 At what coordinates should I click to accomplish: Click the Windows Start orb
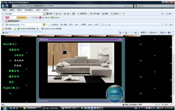(x=4, y=108)
